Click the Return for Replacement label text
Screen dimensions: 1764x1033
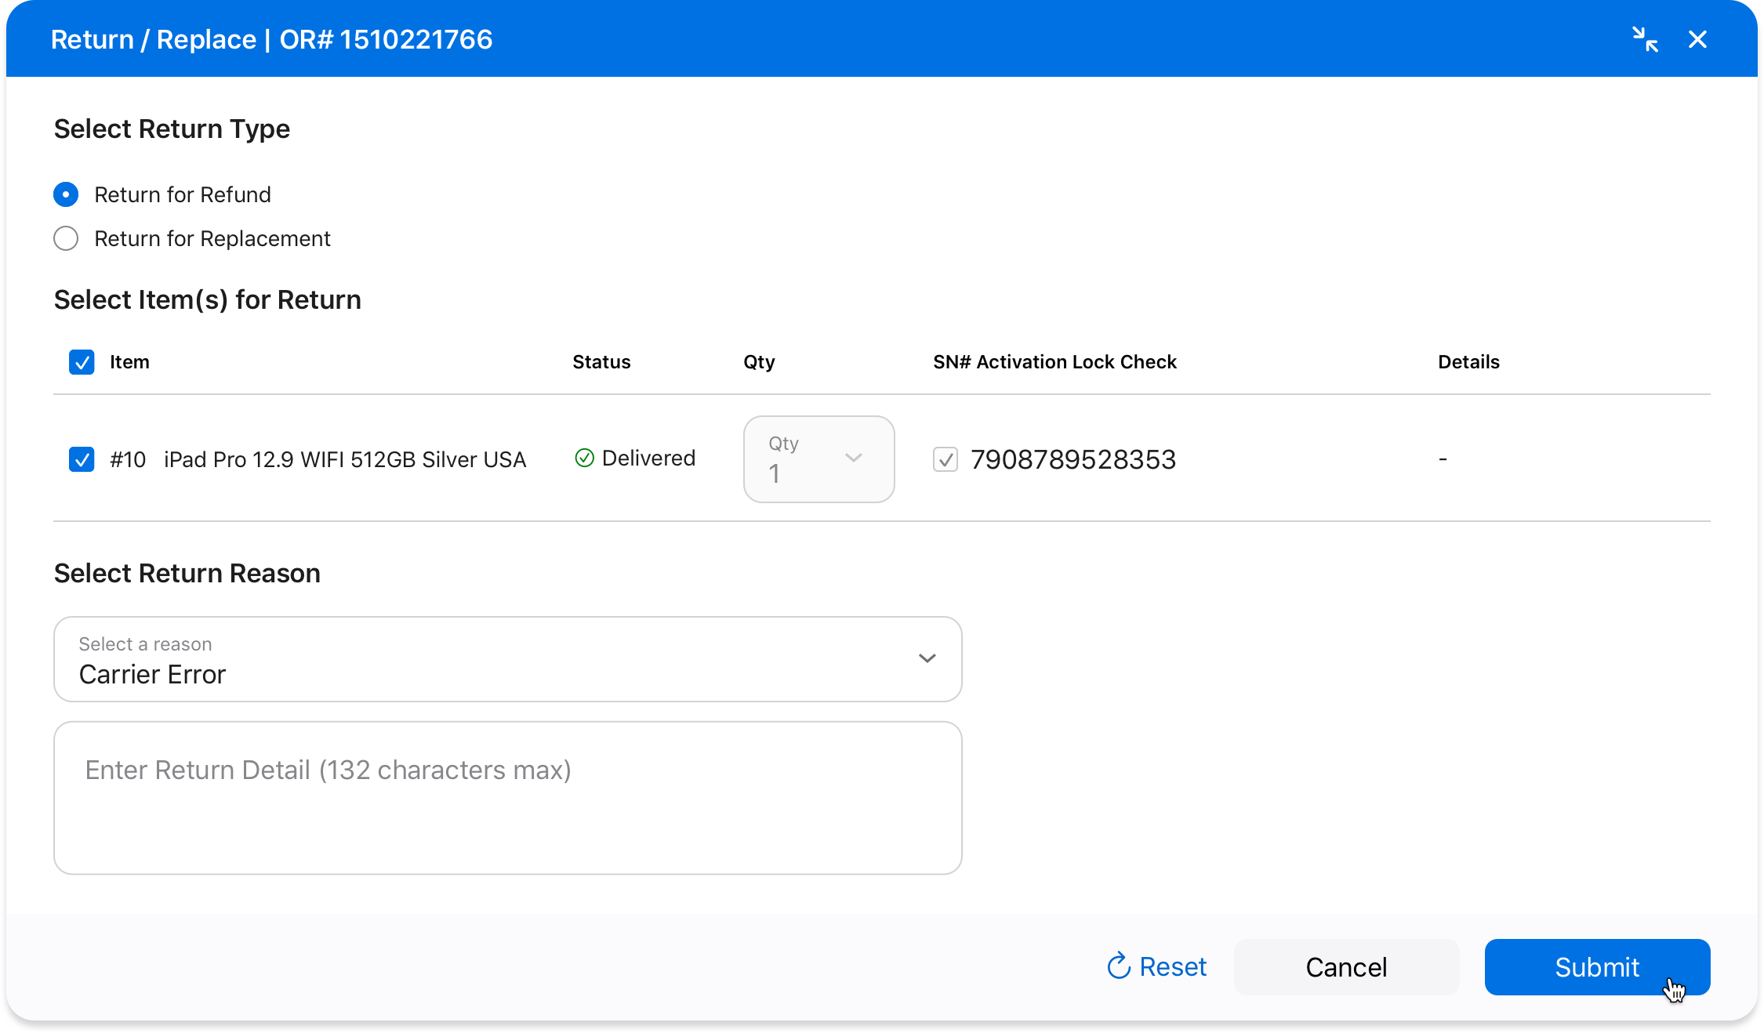click(212, 238)
